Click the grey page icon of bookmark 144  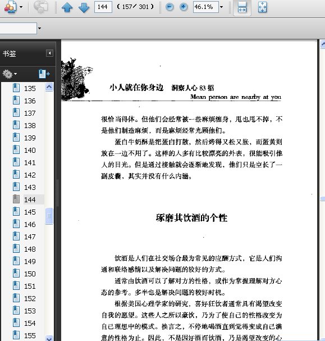click(x=16, y=199)
